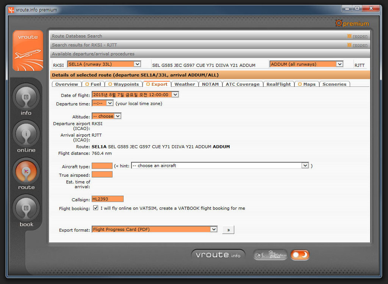Click the premium label text
The width and height of the screenshot is (388, 284).
(x=356, y=24)
